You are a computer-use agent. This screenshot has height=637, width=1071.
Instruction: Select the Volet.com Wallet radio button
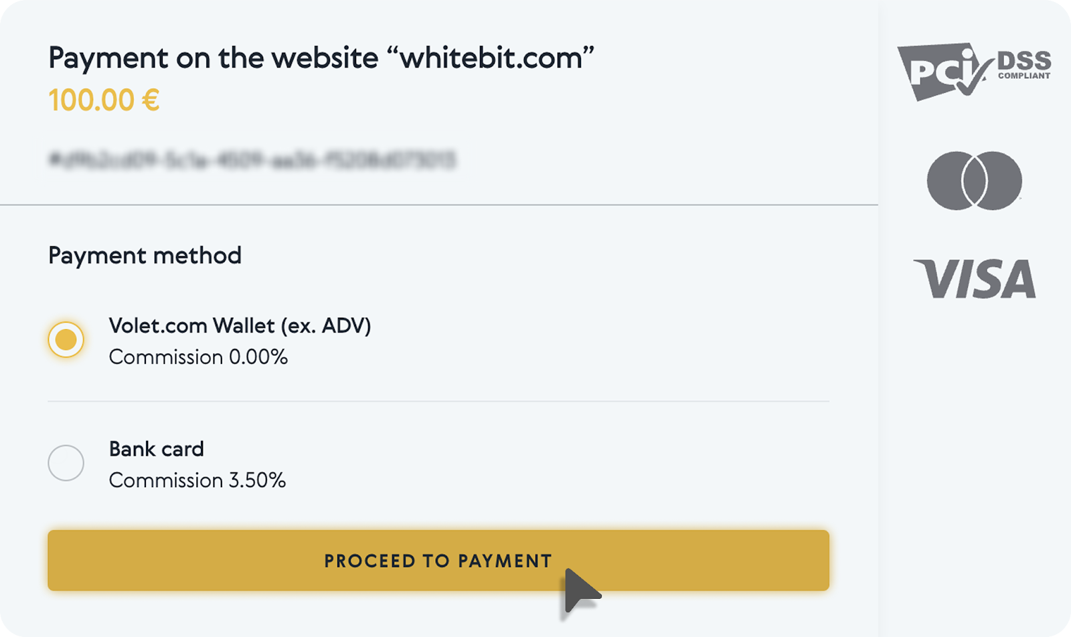point(66,340)
